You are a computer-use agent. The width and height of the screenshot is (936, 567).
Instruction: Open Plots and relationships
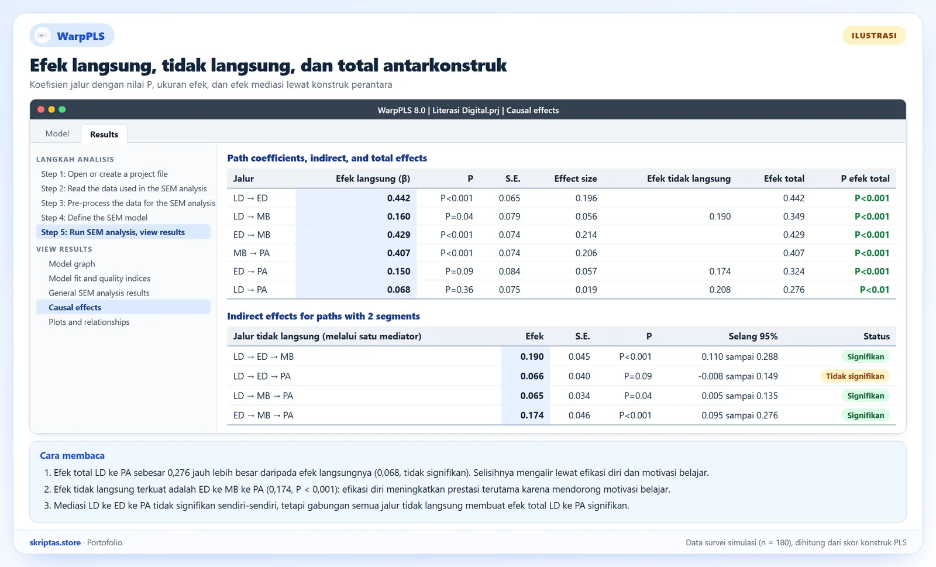point(89,322)
